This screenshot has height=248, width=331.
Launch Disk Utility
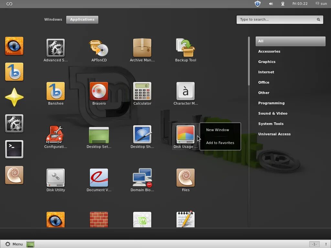coord(56,180)
